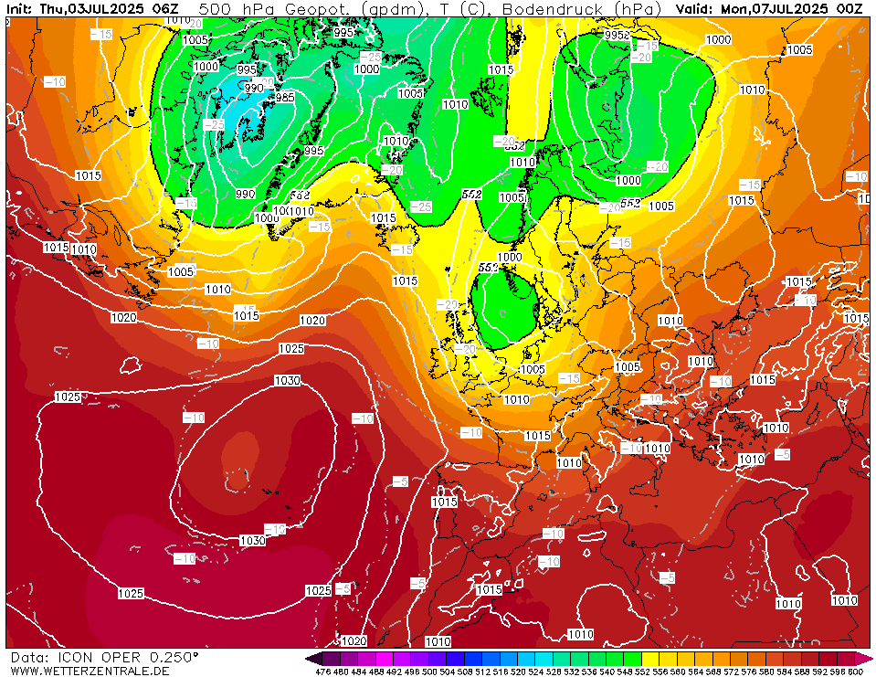Click the 484 value in the color scale
Image resolution: width=876 pixels, height=677 pixels.
coord(359,672)
